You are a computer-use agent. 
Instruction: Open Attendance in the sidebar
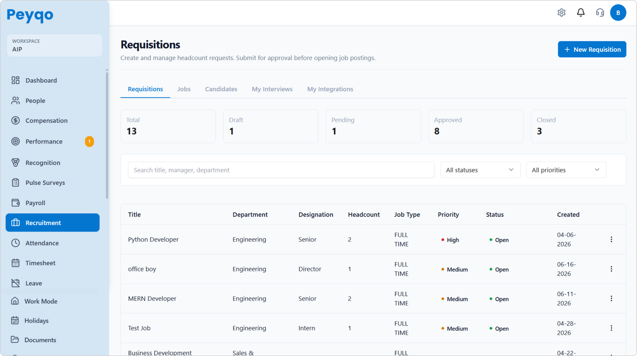(x=53, y=243)
